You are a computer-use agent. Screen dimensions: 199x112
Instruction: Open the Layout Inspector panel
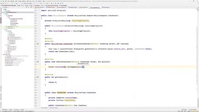192,110
